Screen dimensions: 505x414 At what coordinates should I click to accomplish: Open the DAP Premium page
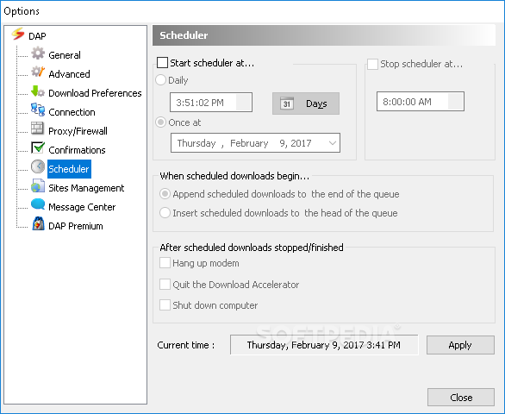pyautogui.click(x=76, y=226)
